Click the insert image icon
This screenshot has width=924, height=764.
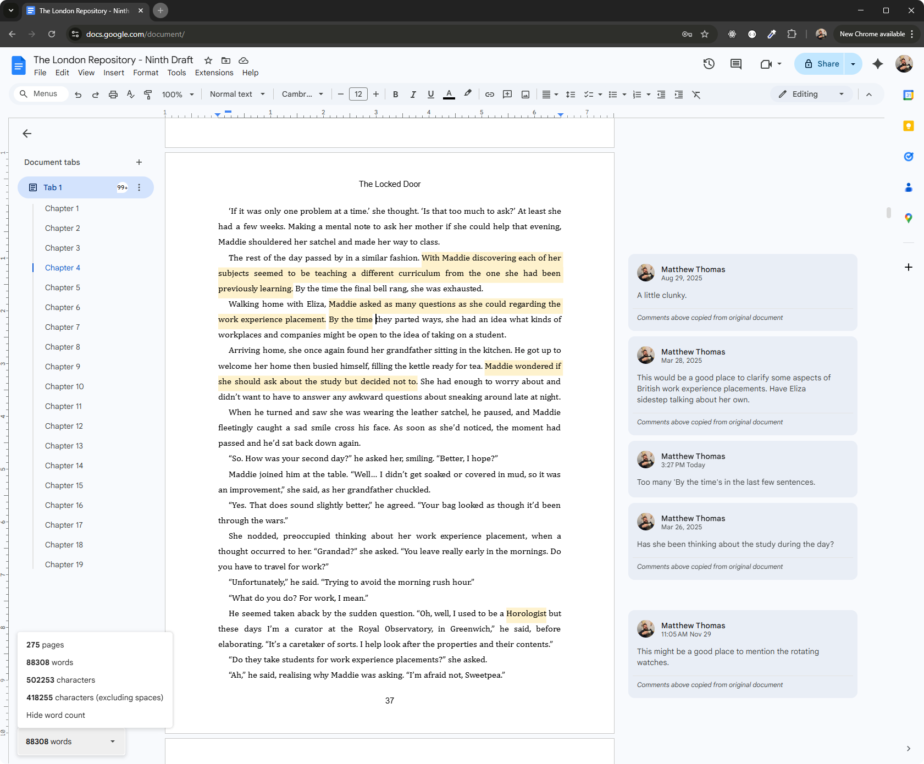coord(525,95)
